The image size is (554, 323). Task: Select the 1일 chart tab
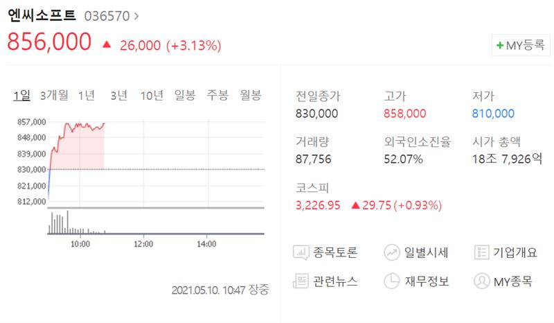(22, 95)
